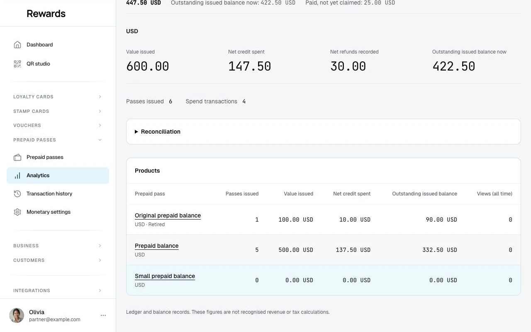Collapse the Prepaid Passes section
The height and width of the screenshot is (332, 531).
[x=58, y=140]
